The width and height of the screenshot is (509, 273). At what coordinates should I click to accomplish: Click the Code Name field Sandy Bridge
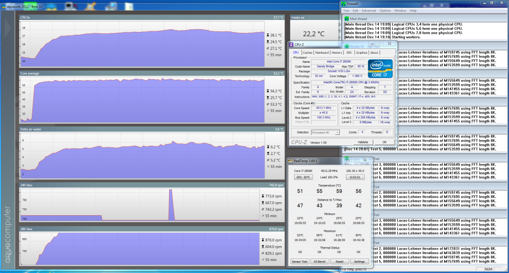325,66
